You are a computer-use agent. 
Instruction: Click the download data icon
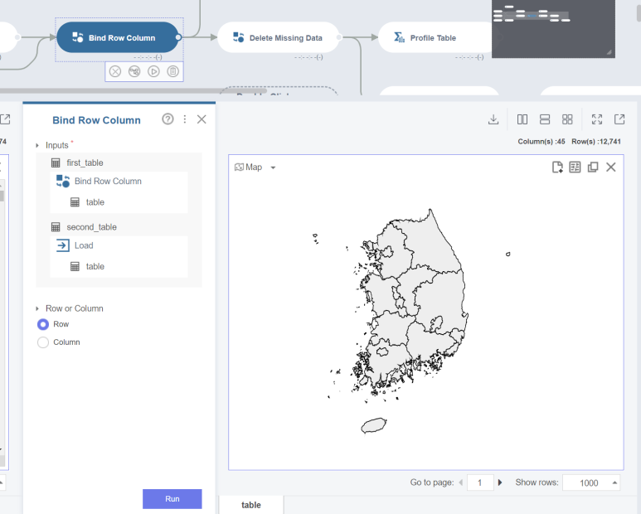(x=493, y=119)
